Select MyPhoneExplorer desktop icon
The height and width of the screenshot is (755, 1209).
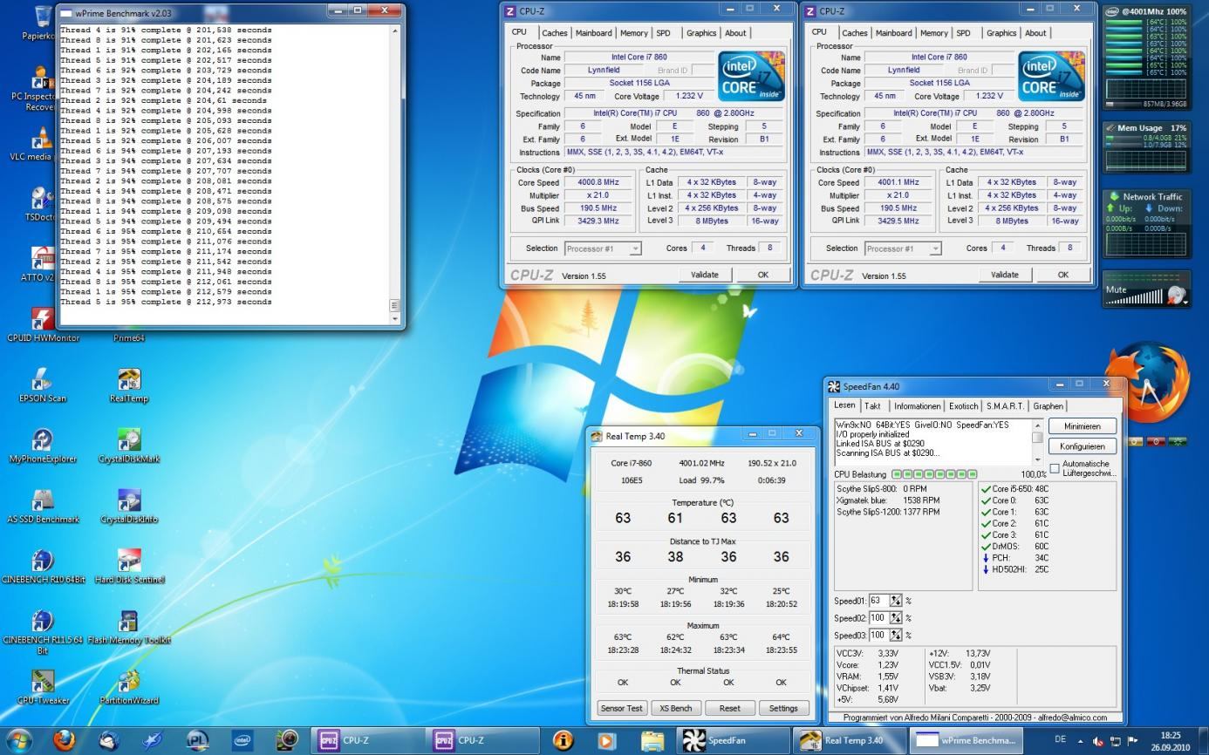point(42,445)
